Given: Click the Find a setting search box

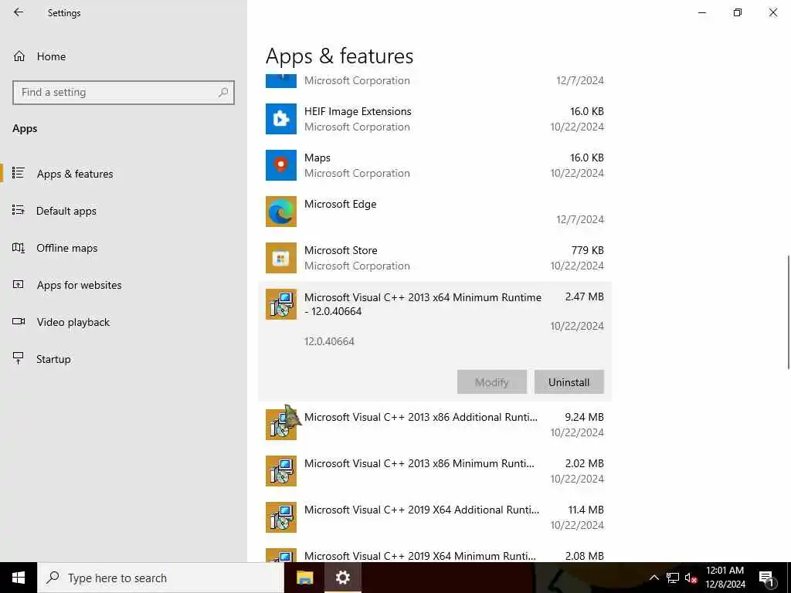Looking at the screenshot, I should [124, 93].
